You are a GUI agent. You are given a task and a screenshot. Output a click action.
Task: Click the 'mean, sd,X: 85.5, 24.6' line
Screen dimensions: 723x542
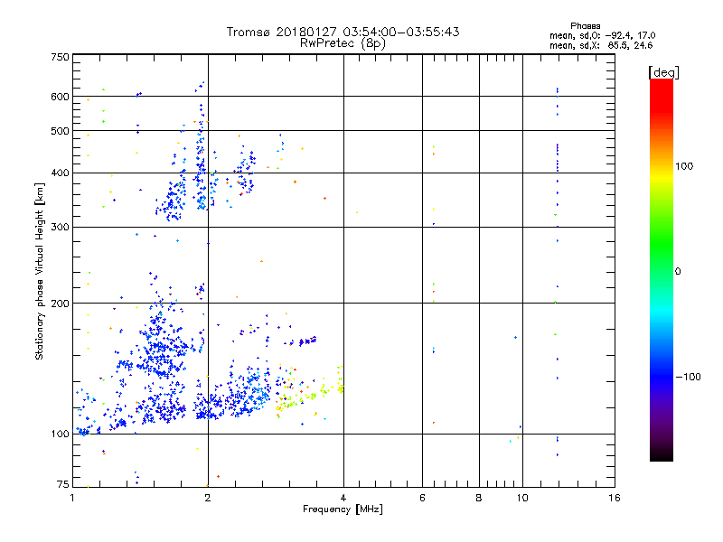tap(601, 45)
